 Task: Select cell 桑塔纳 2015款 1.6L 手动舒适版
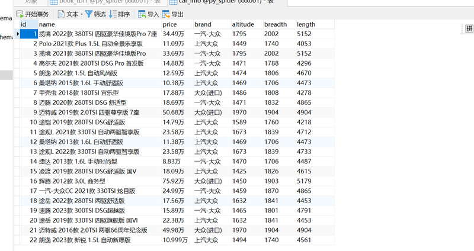pyautogui.click(x=100, y=83)
